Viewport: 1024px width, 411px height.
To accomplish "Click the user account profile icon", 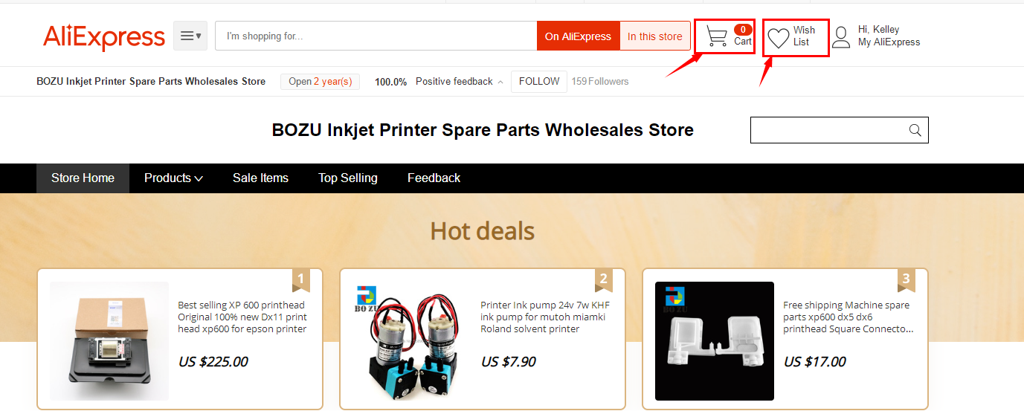I will (841, 37).
